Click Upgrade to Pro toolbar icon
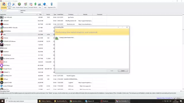The width and height of the screenshot is (184, 103). 51,5
